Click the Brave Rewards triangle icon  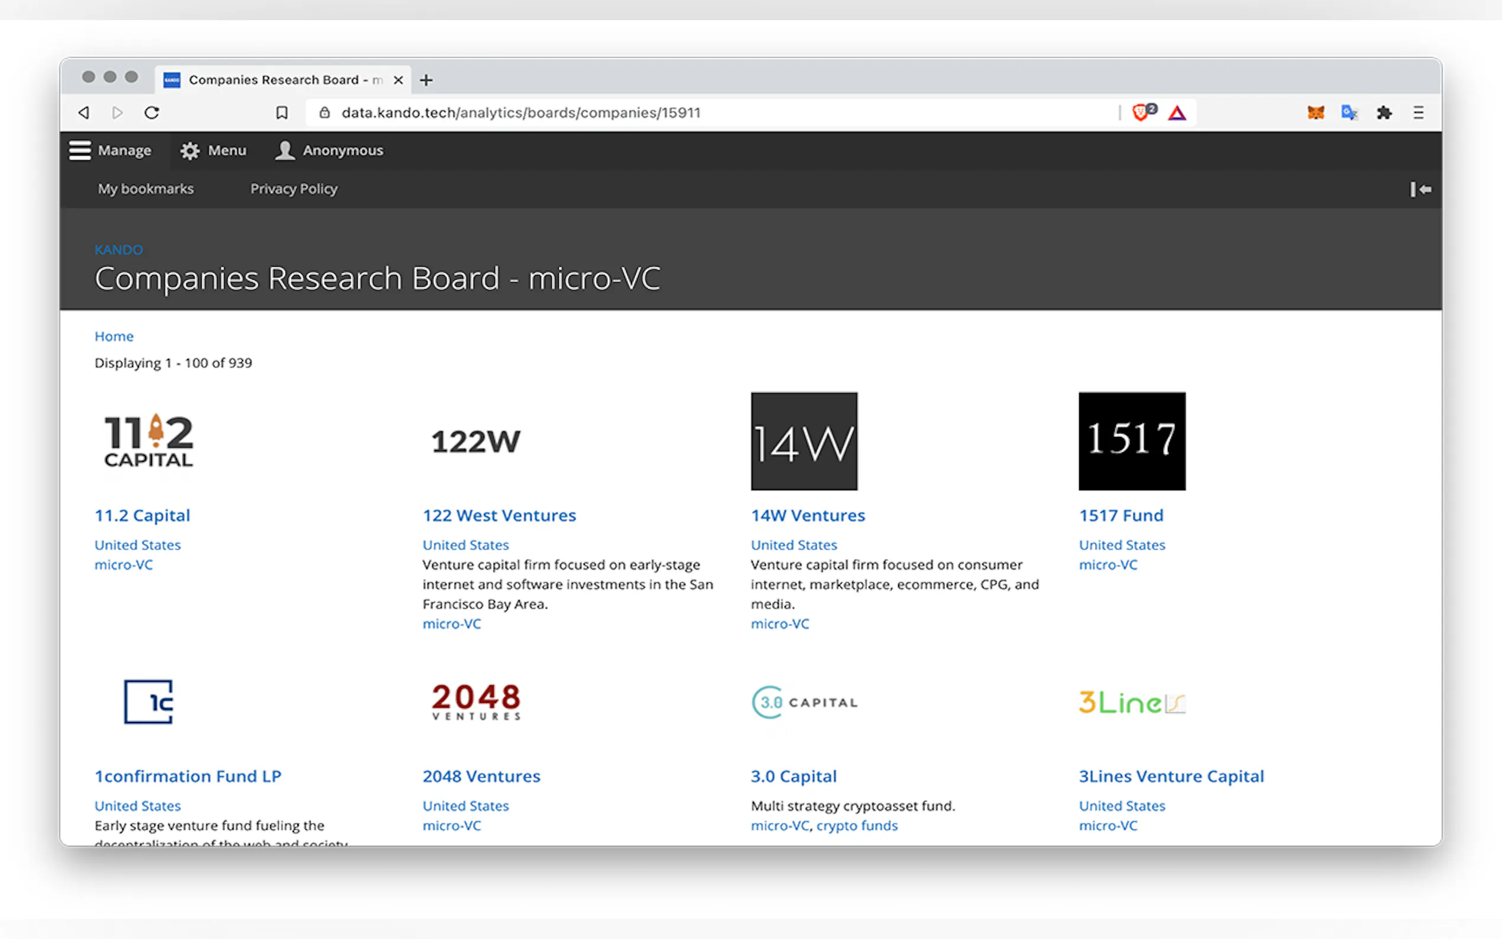pos(1177,113)
